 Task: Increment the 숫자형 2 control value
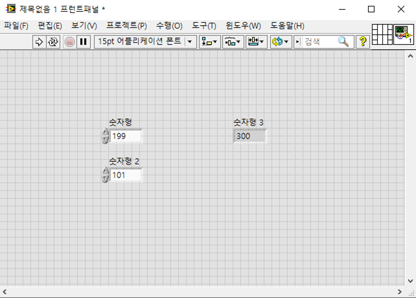tap(106, 171)
